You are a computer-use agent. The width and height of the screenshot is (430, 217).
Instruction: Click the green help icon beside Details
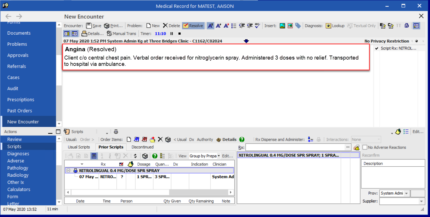pos(242,140)
